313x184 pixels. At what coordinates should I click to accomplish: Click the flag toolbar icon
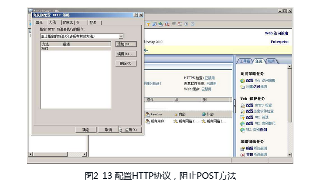(x=174, y=24)
